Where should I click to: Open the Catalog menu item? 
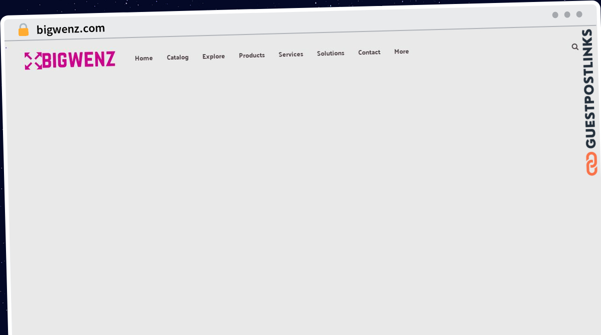pos(178,57)
